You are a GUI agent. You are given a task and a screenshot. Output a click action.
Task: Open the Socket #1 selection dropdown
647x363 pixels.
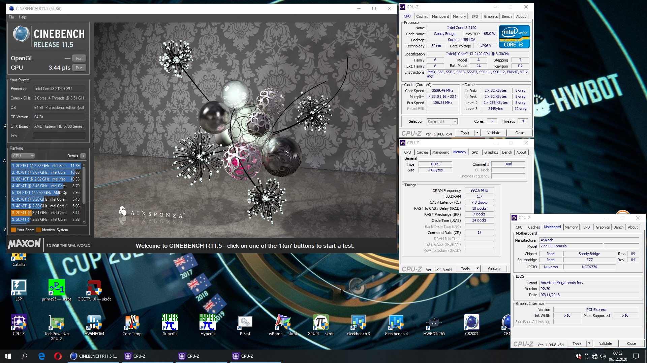(x=442, y=122)
